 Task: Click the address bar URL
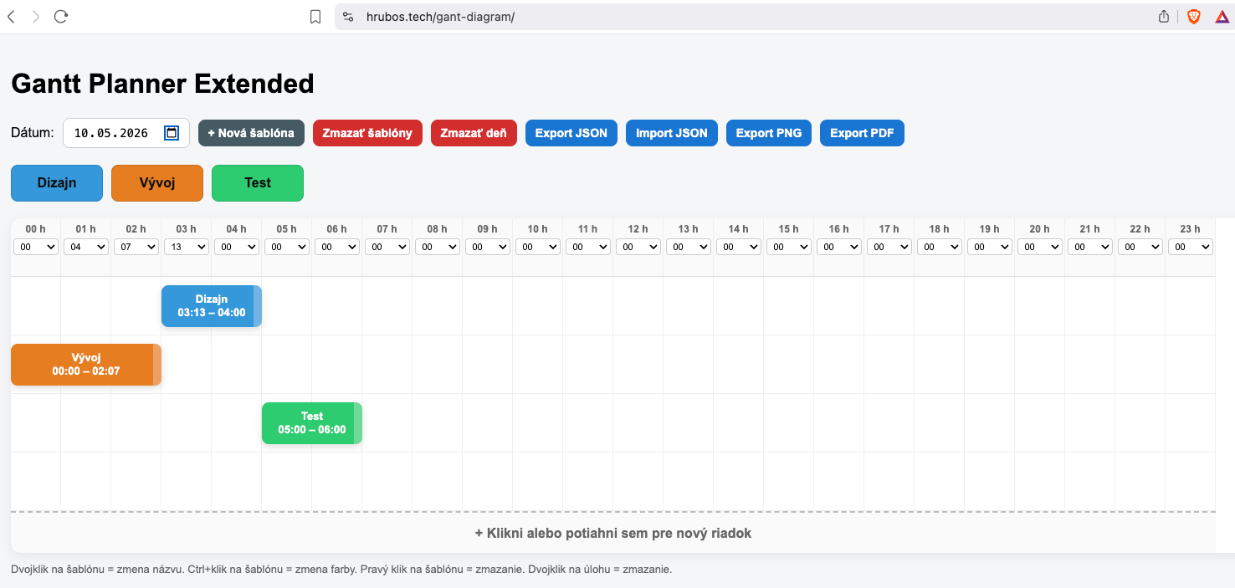click(x=440, y=17)
